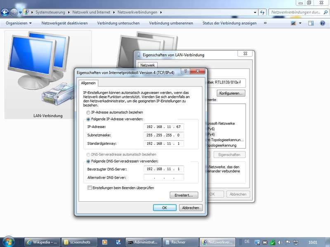The width and height of the screenshot is (330, 247).
Task: Click the Subnetzmaske field showing 255.255.255.0
Action: (164, 135)
